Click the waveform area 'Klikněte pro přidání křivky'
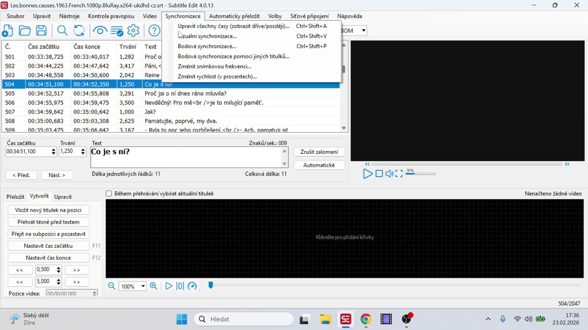 345,237
